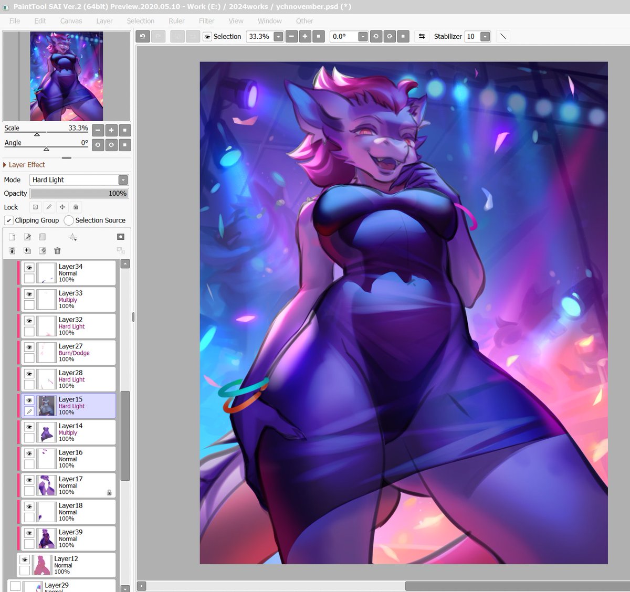Reset zoom with the toolbar square button after plus

pyautogui.click(x=319, y=36)
